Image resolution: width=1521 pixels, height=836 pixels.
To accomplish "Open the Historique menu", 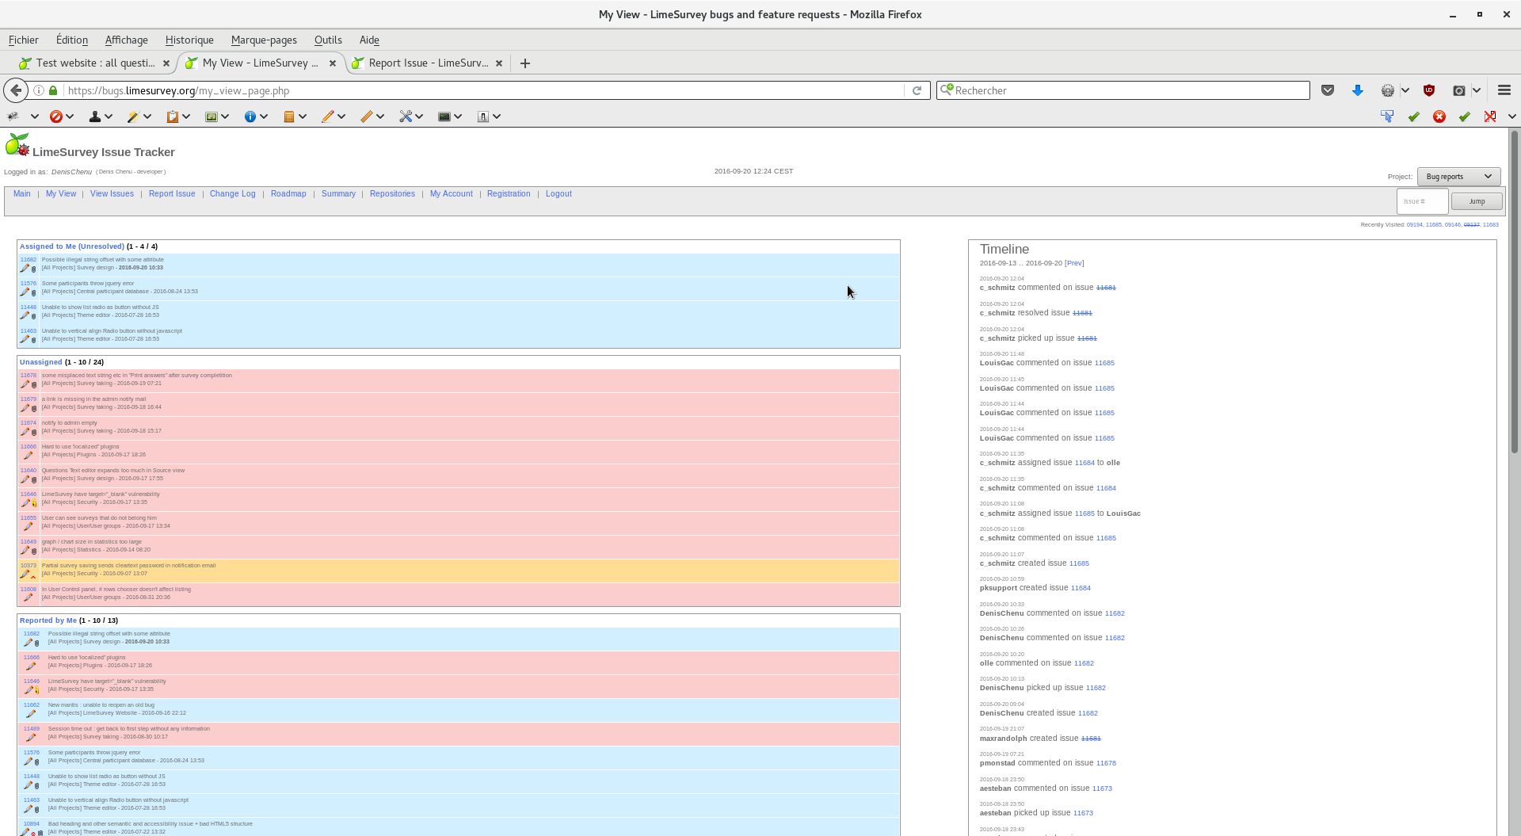I will coord(189,40).
